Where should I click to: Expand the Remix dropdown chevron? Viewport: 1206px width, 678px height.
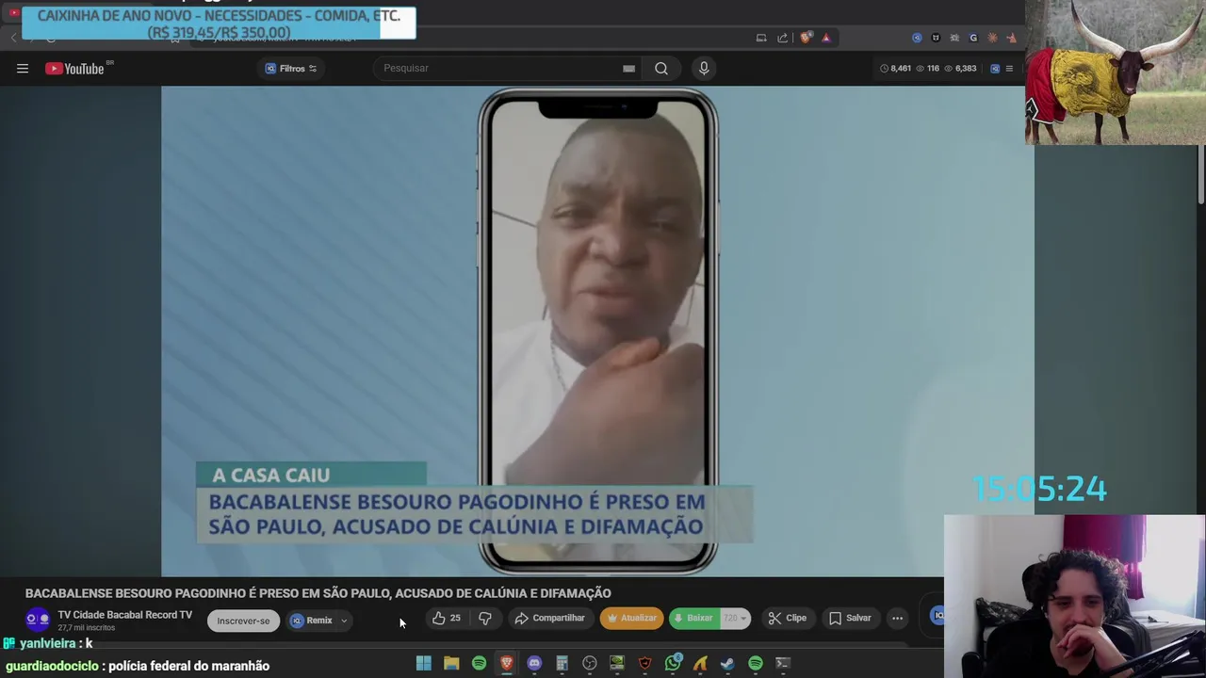344,621
